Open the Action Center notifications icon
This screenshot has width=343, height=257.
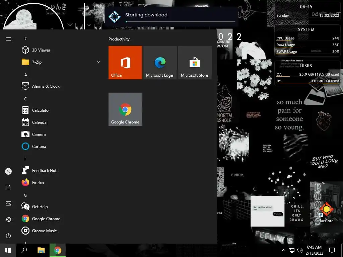coord(332,250)
